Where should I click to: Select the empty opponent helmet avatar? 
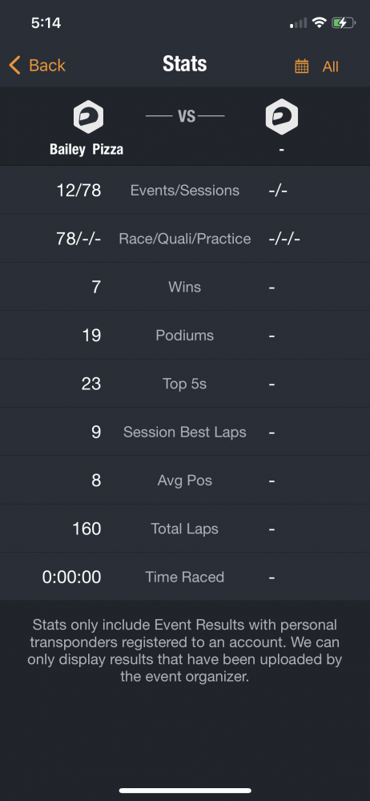tap(282, 116)
